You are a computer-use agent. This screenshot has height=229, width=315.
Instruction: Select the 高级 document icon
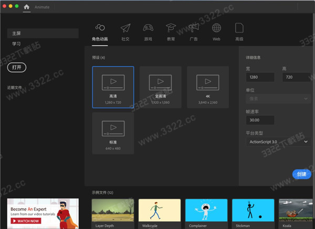(239, 28)
